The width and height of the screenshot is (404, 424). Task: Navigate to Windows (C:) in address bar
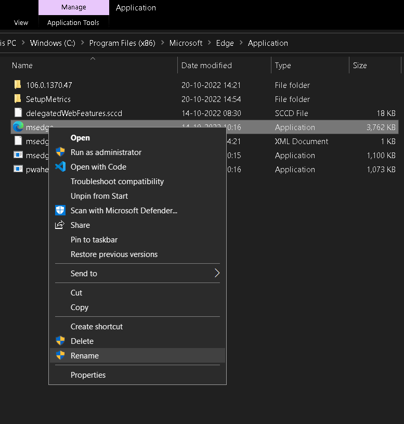click(53, 43)
